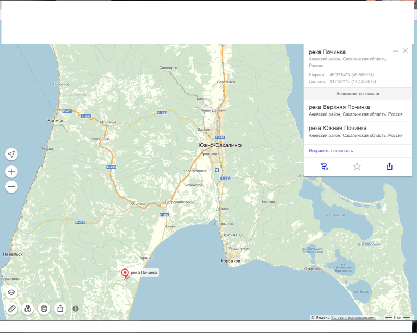Print the map using the printer icon
Screen dimensions: 417x333
click(x=43, y=308)
